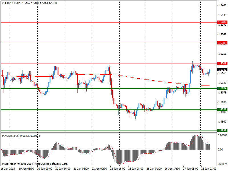Image resolution: width=228 pixels, height=171 pixels.
Task: Click the 26 Jan 01:00 time axis label
Action: point(154,169)
